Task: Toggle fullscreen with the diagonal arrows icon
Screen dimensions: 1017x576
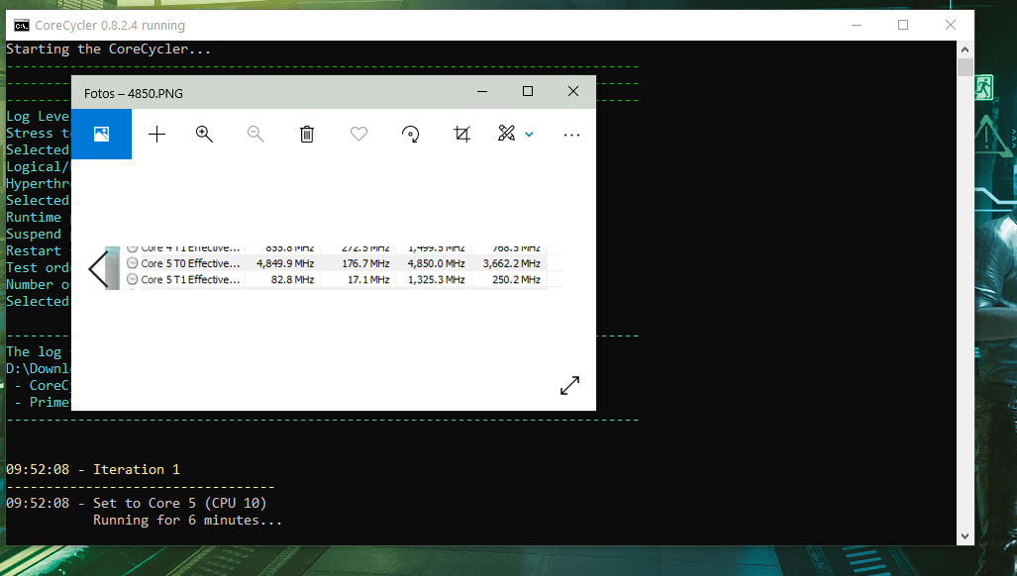Action: tap(569, 386)
